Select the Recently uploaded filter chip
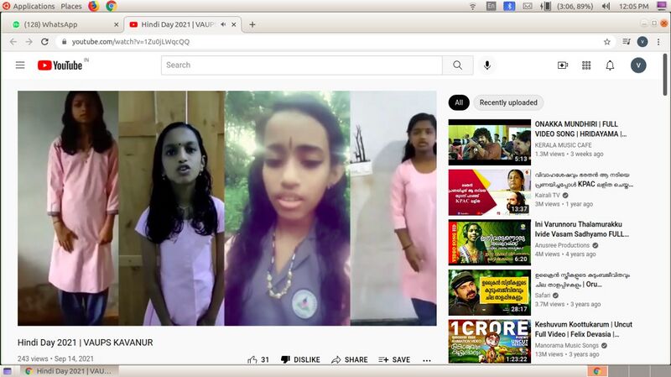Image resolution: width=671 pixels, height=377 pixels. [508, 102]
